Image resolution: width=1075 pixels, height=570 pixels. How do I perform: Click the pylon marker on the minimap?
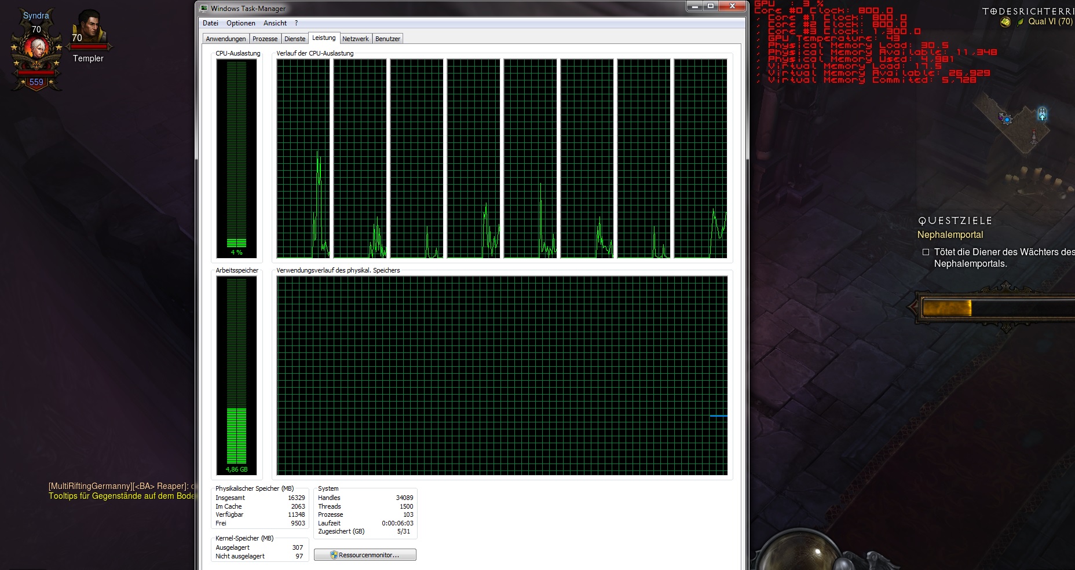1034,137
